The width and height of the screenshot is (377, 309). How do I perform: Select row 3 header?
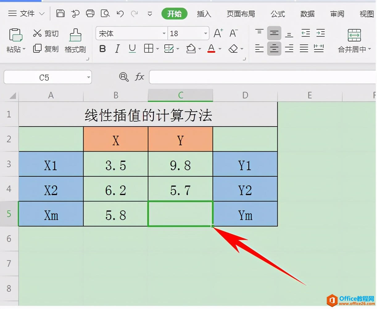(9, 164)
